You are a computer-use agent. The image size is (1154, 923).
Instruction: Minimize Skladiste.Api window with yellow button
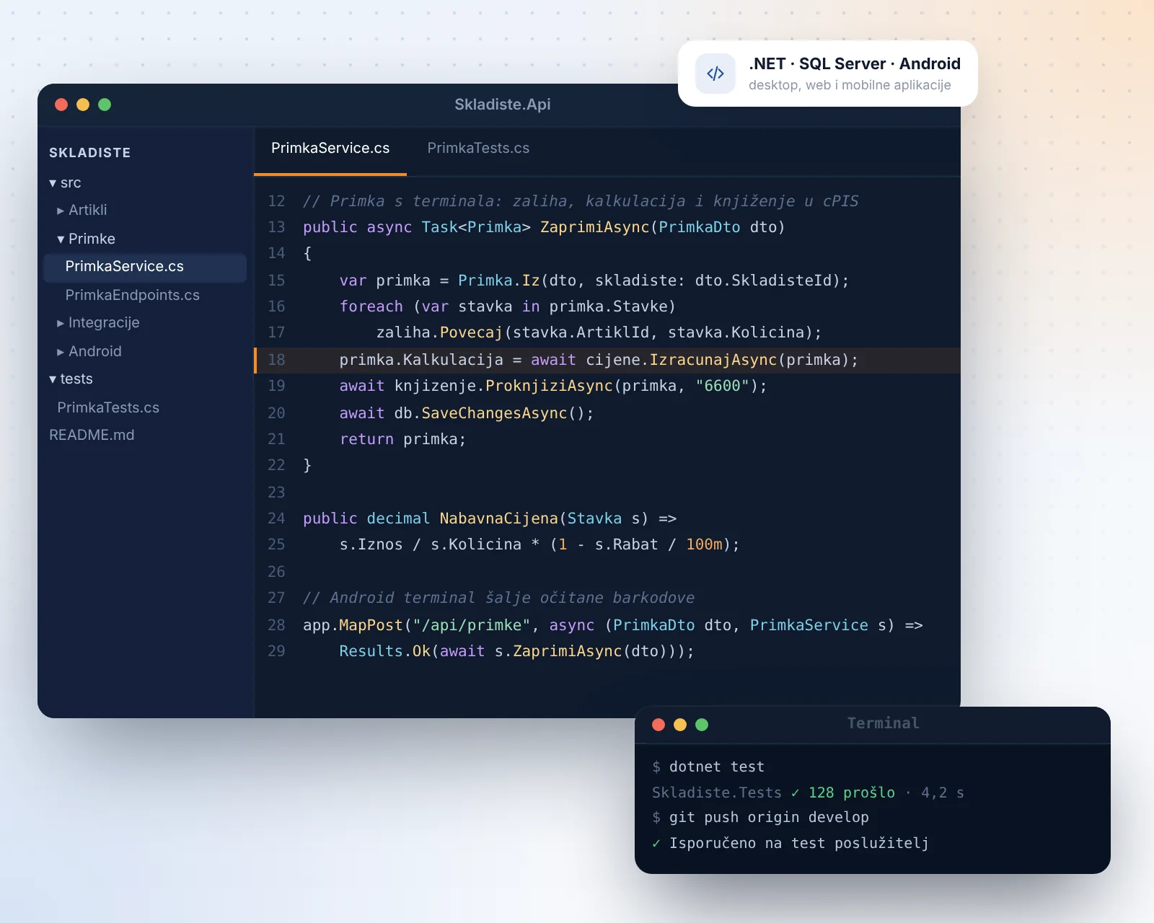tap(83, 105)
